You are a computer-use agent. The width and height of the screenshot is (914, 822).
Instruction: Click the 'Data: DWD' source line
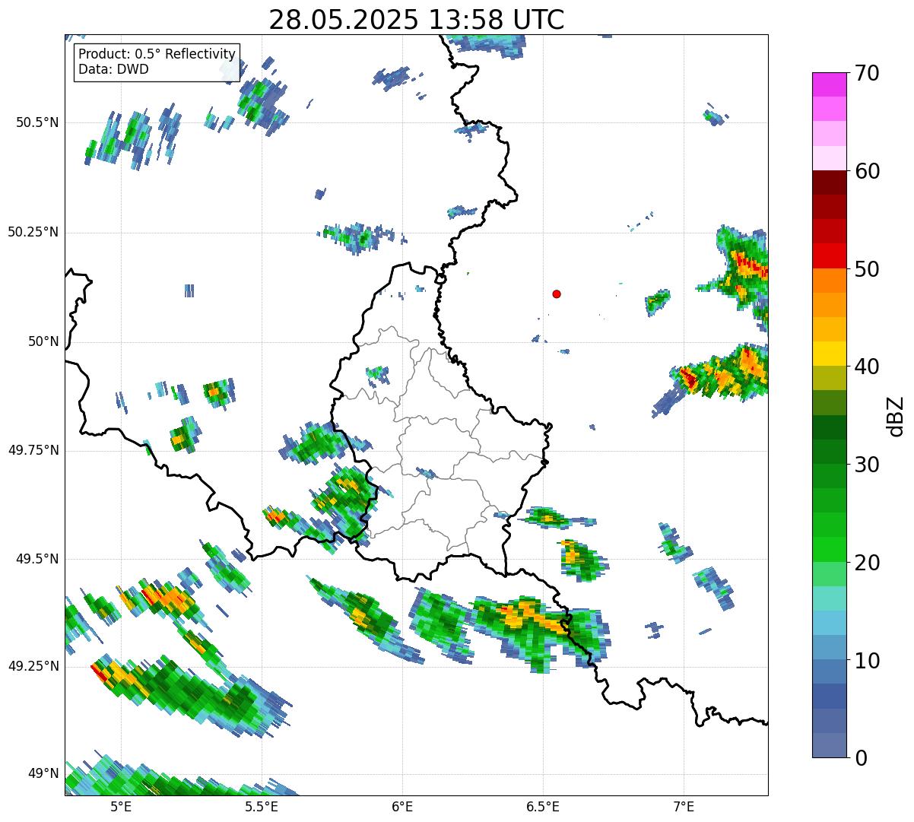click(113, 69)
